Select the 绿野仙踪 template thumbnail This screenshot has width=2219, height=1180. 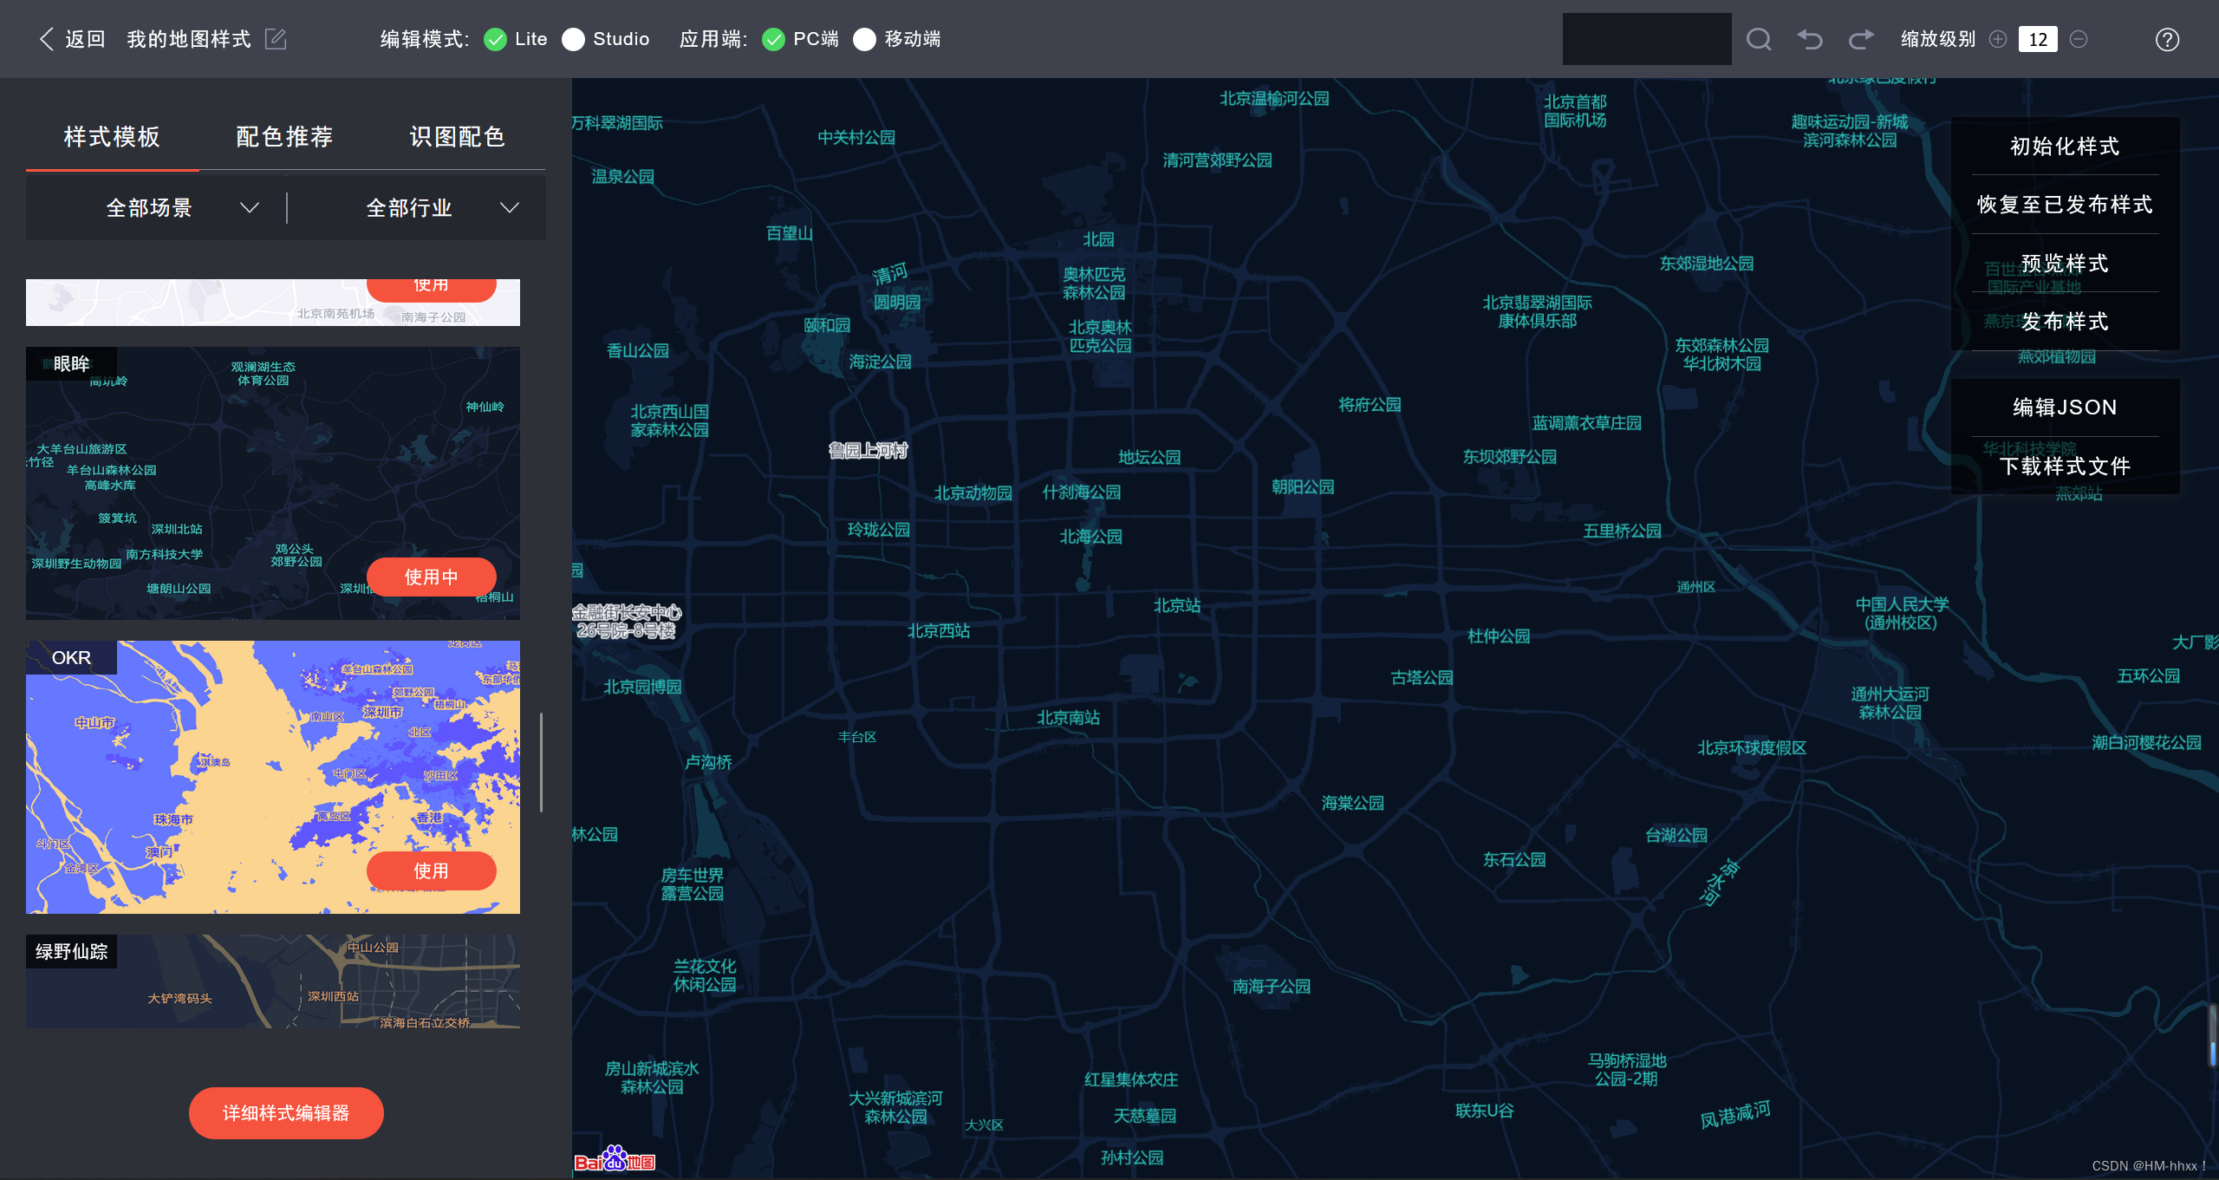(x=273, y=981)
